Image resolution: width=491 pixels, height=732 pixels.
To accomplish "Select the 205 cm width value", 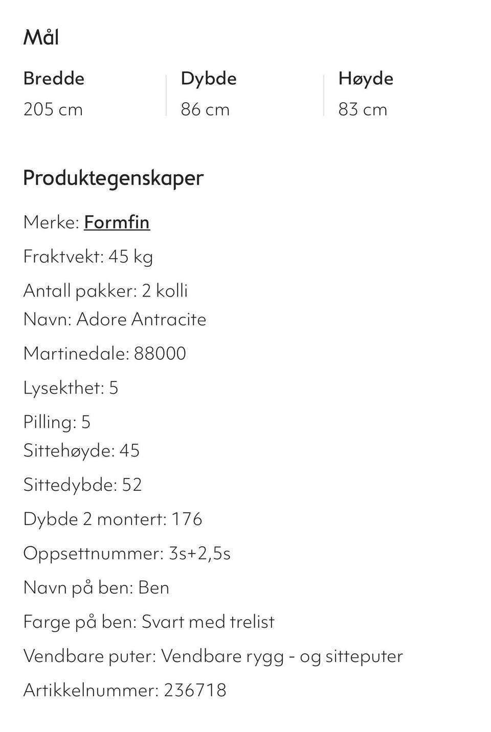I will (53, 109).
